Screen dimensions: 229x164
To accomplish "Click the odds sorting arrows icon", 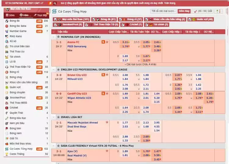I will coord(219,11).
